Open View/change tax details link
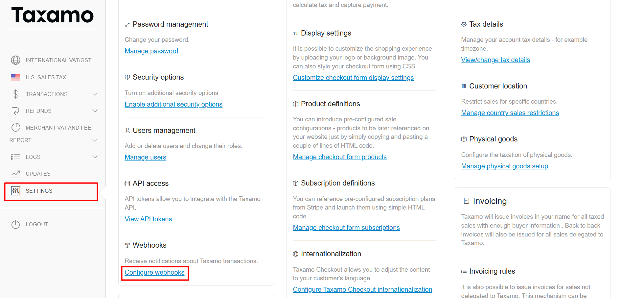Viewport: 621px width, 298px height. [495, 60]
